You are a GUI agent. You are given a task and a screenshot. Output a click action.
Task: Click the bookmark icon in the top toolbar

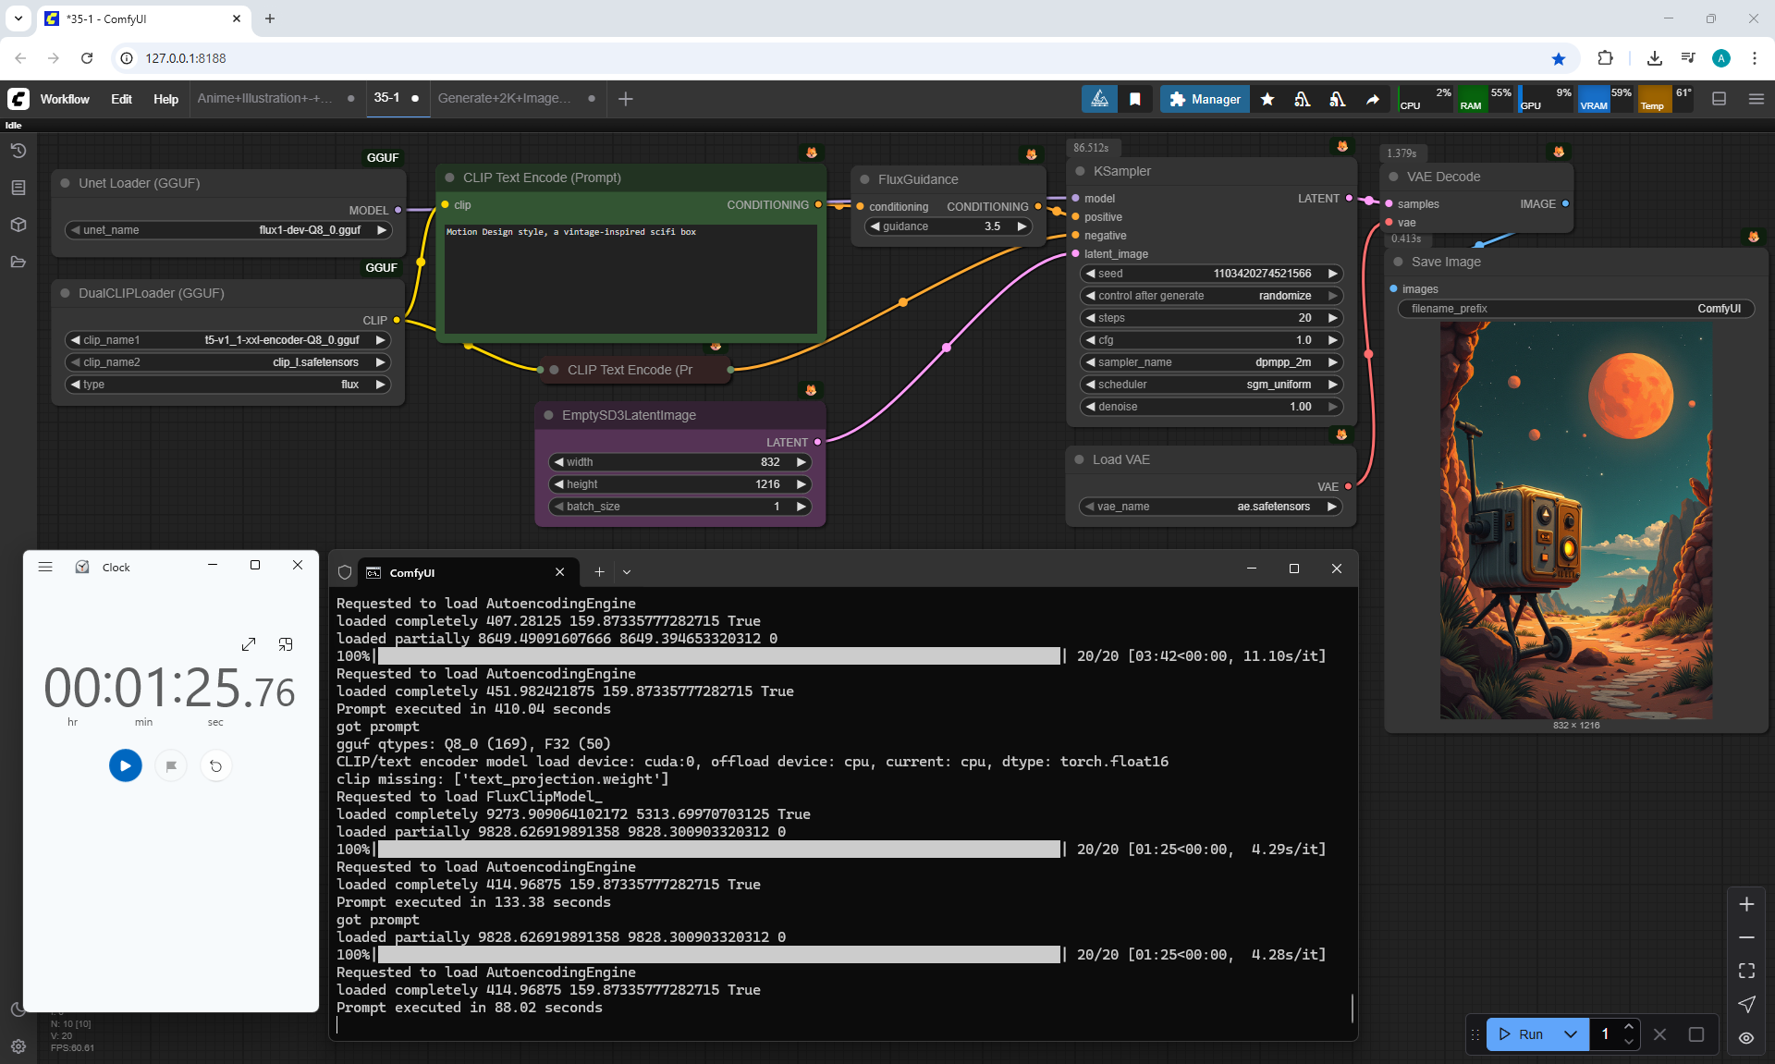click(x=1135, y=99)
